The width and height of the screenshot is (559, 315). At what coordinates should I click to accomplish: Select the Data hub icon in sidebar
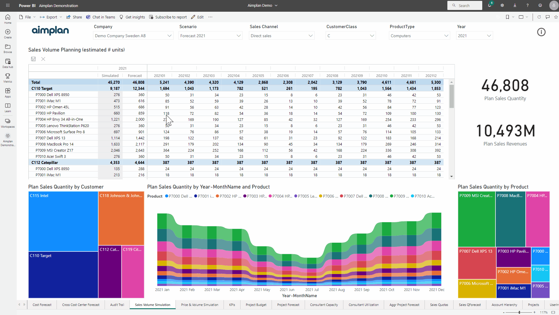[x=8, y=62]
